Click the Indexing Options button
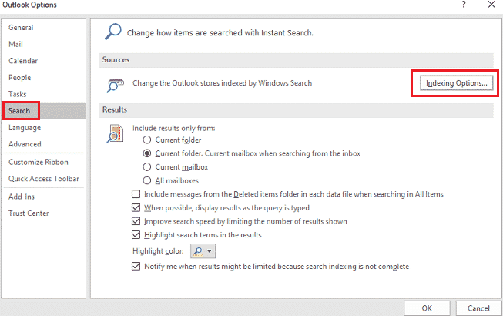This screenshot has height=316, width=503. point(457,83)
